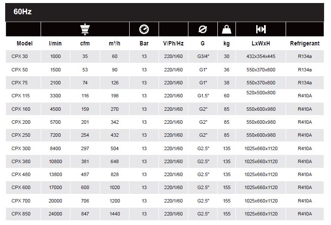Image resolution: width=331 pixels, height=225 pixels.
Task: Click the Model column header
Action: (x=25, y=43)
